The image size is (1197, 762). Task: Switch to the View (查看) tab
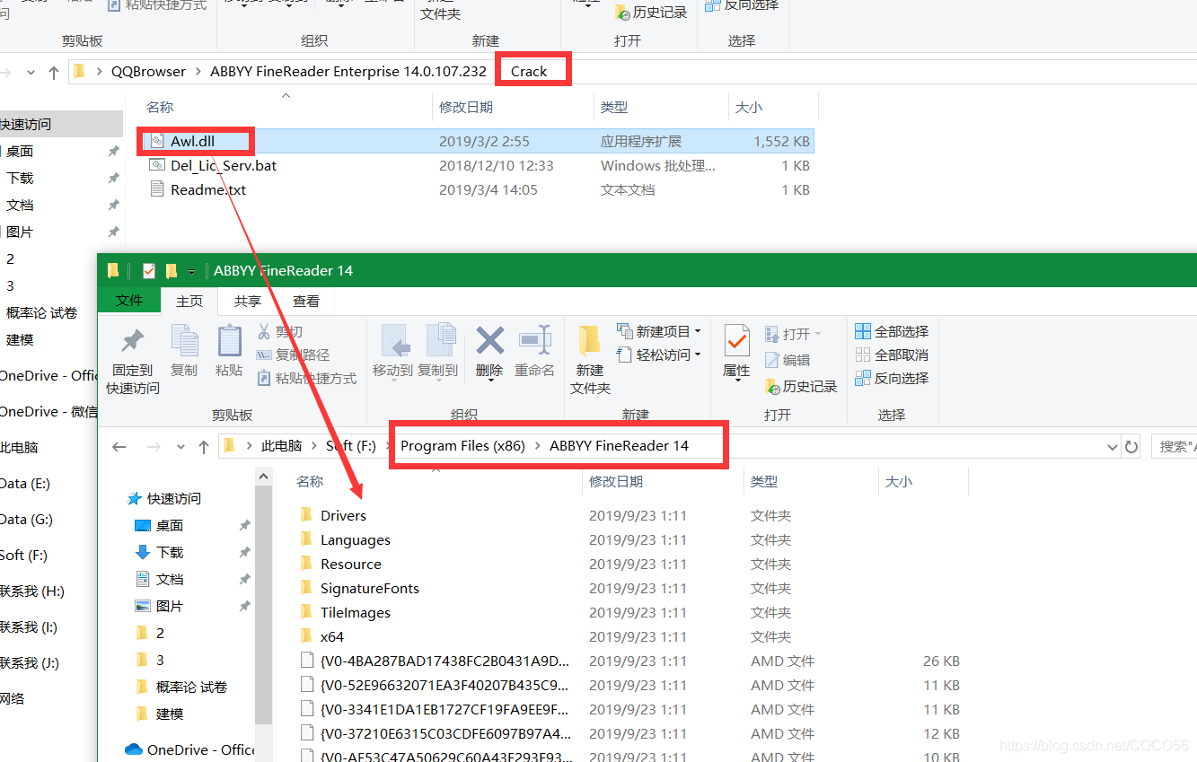tap(306, 301)
